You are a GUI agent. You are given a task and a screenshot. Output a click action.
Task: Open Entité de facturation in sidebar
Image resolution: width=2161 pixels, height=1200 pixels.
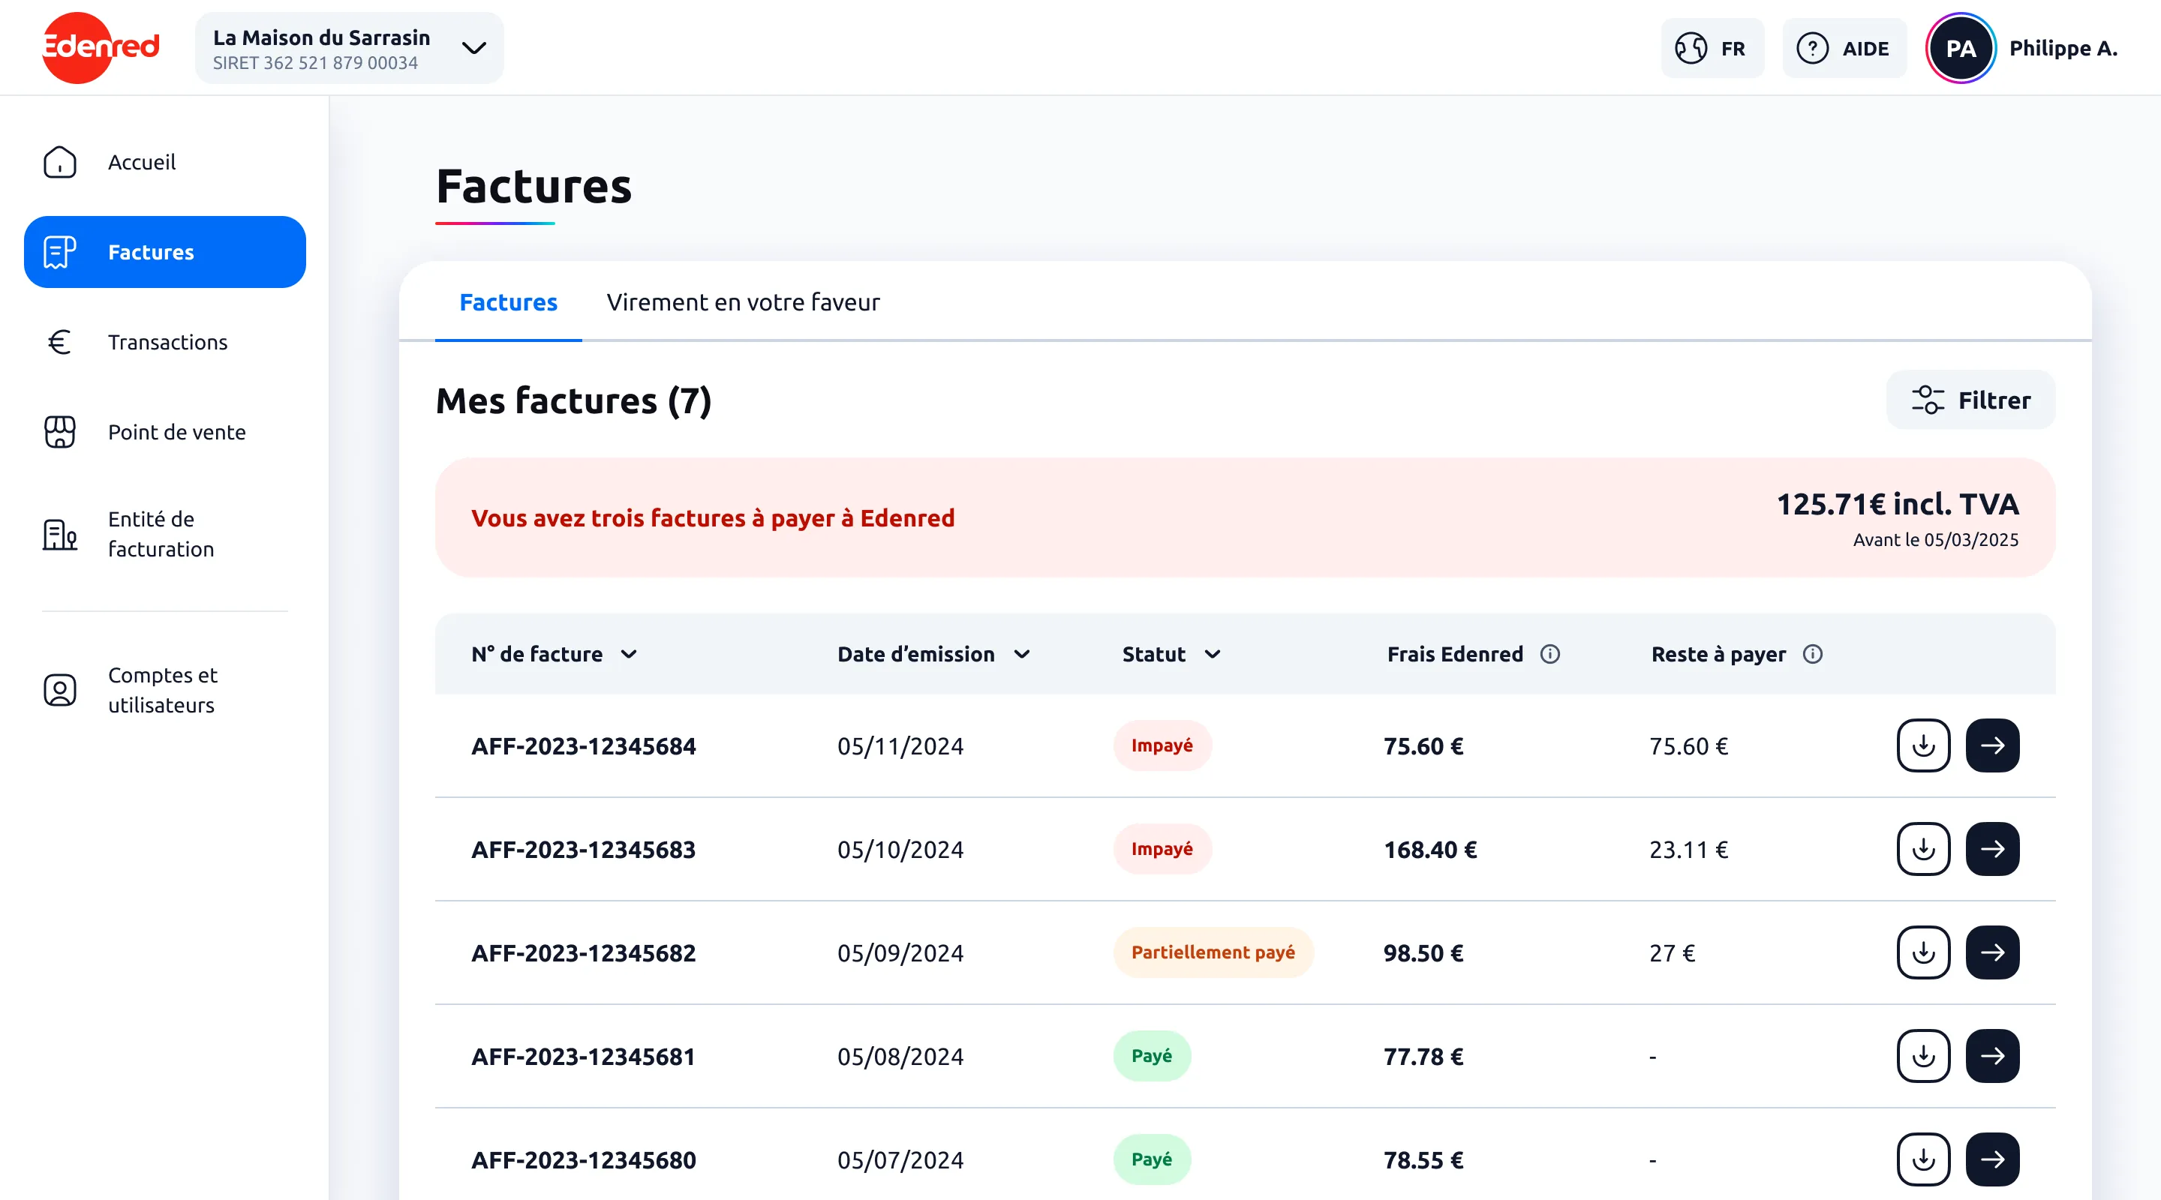[164, 533]
